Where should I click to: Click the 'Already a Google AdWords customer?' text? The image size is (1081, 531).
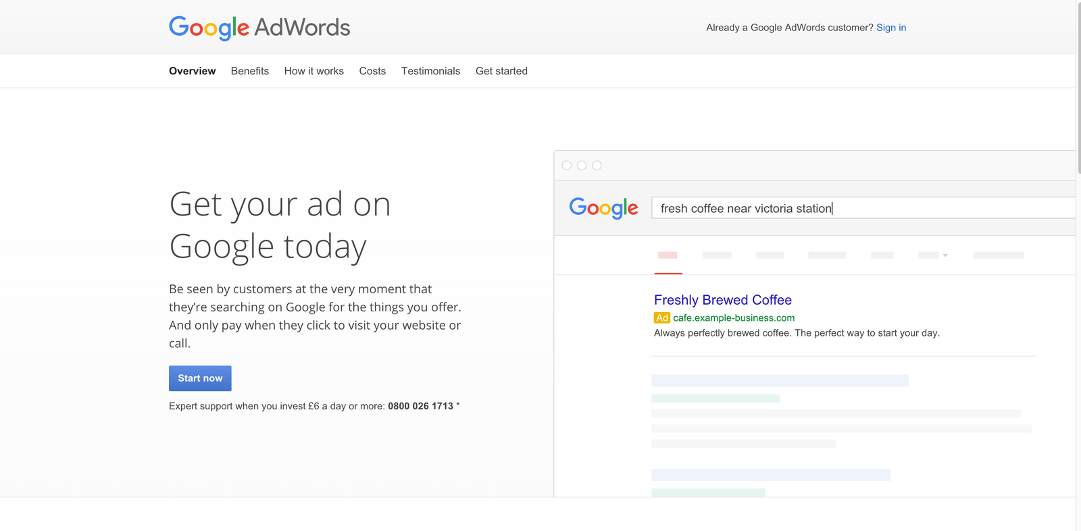790,28
